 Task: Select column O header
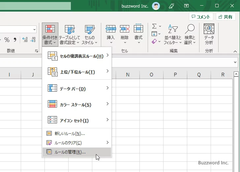tap(151, 75)
